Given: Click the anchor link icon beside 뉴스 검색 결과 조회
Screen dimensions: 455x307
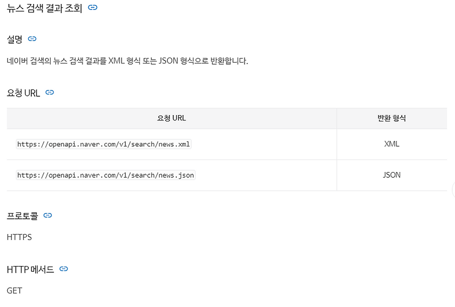Looking at the screenshot, I should click(x=93, y=7).
